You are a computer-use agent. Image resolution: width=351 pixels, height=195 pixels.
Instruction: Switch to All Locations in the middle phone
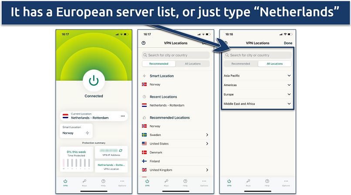pos(193,64)
